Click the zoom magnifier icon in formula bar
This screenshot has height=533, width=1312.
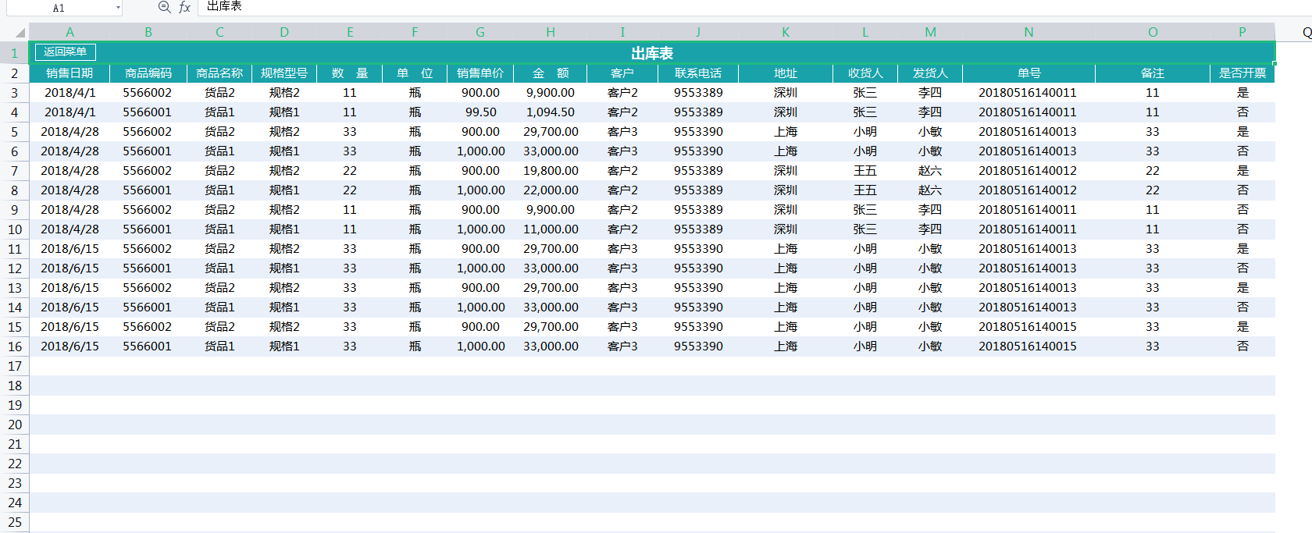(x=164, y=7)
